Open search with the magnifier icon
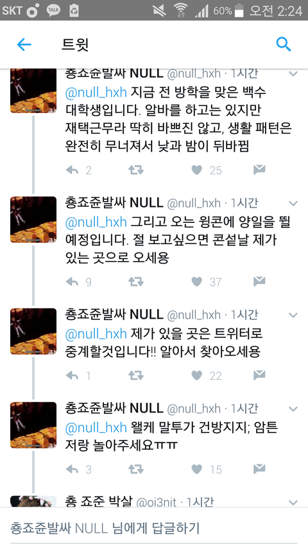 283,44
